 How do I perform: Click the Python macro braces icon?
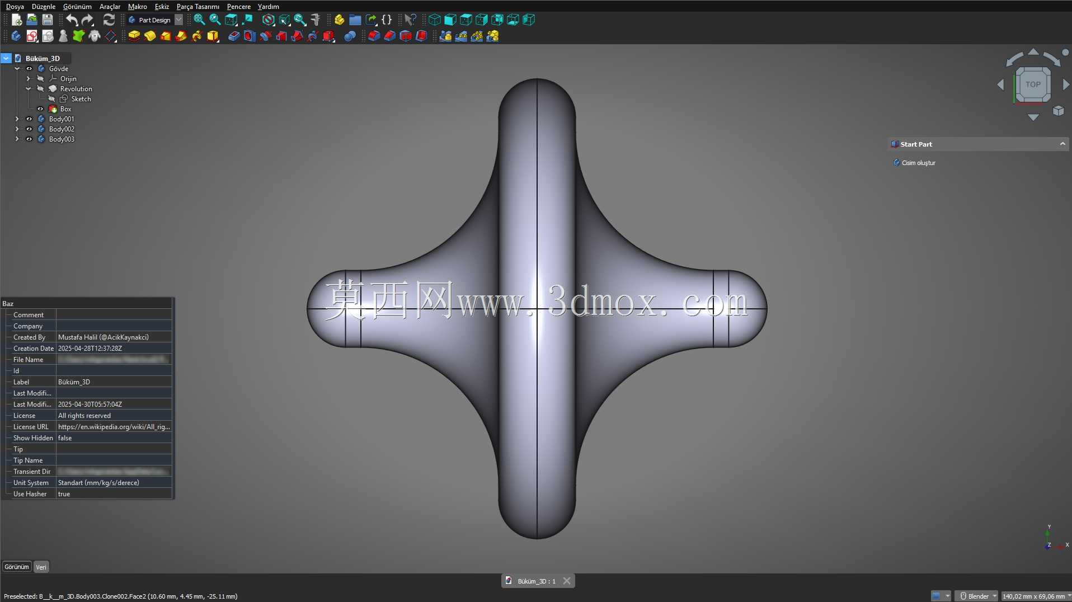coord(387,20)
